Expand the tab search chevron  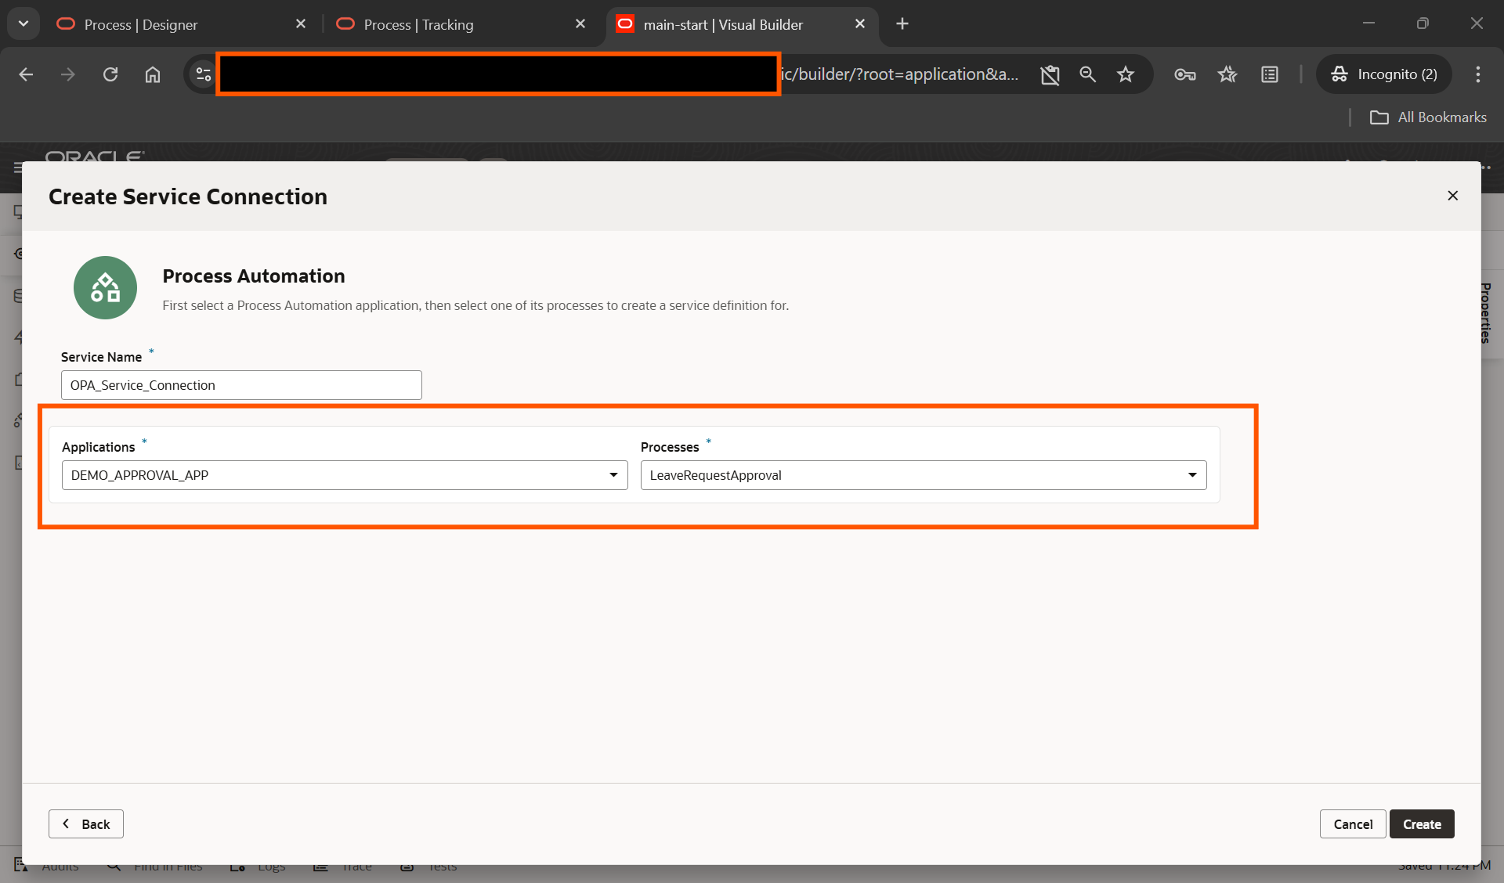(23, 23)
